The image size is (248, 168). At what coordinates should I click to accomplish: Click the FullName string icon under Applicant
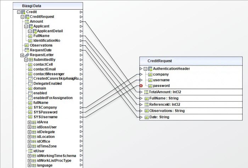click(x=30, y=36)
